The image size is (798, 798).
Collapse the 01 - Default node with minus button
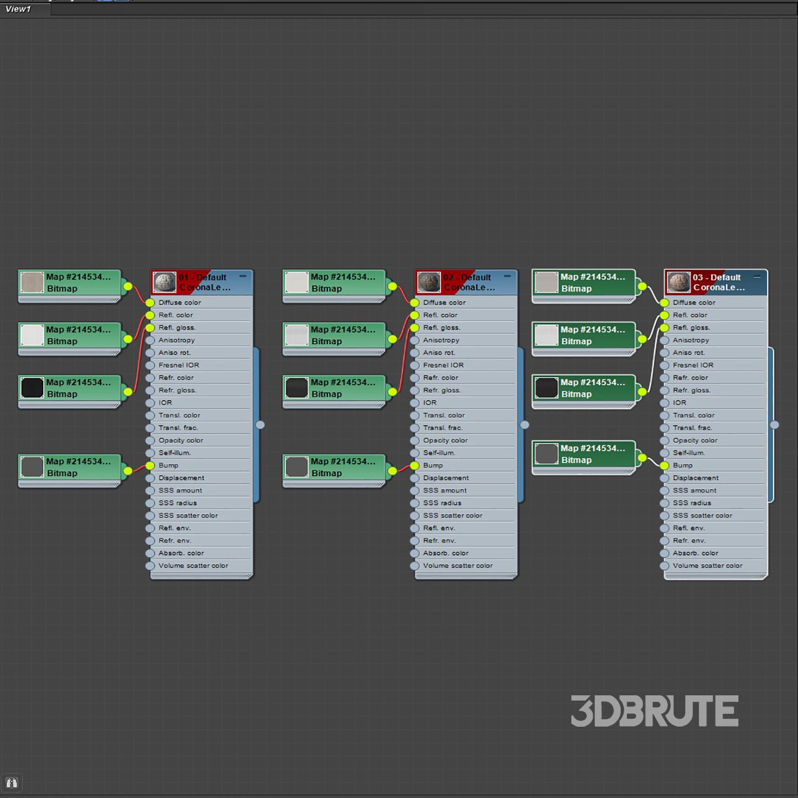tap(243, 276)
